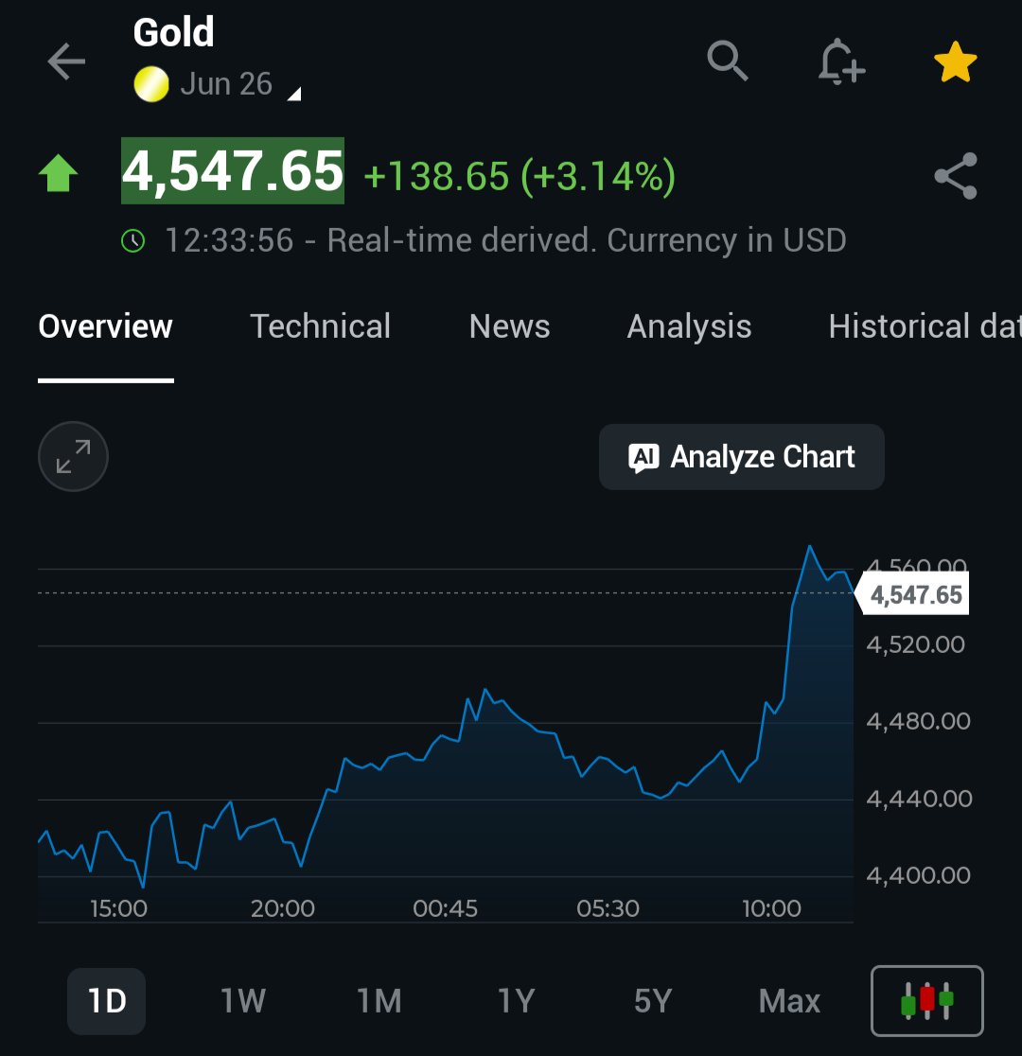Set chart range to Max

(789, 1001)
